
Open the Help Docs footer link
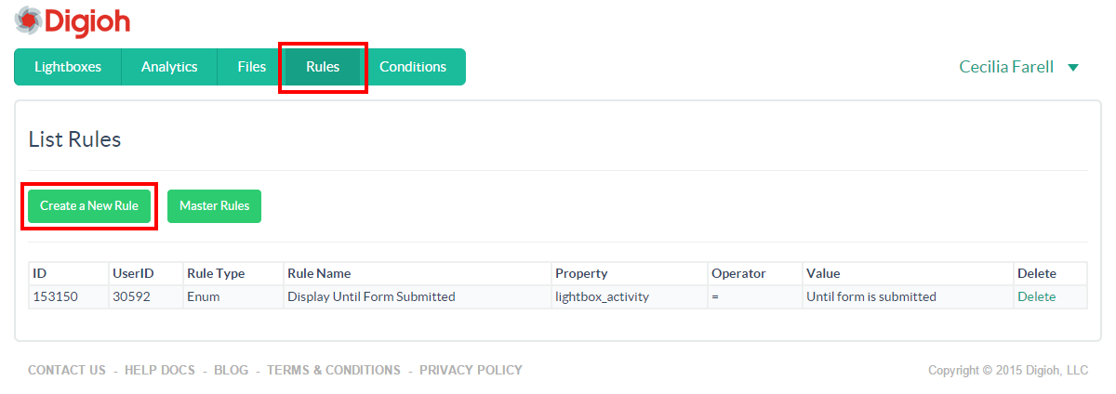[x=160, y=370]
